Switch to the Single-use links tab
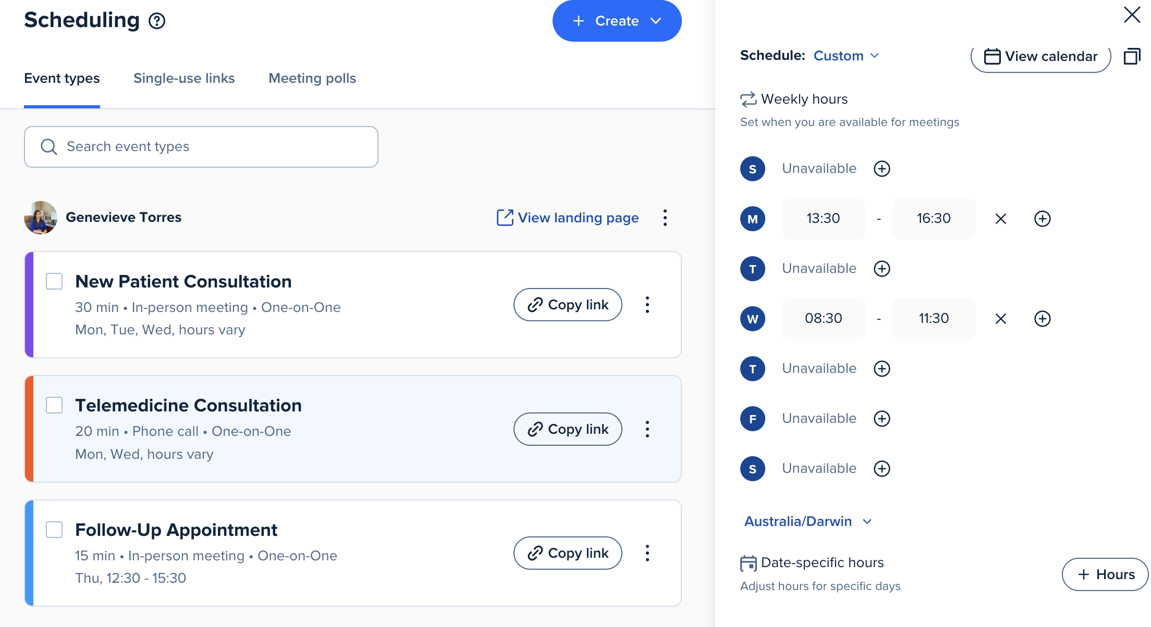1151x627 pixels. (x=184, y=78)
